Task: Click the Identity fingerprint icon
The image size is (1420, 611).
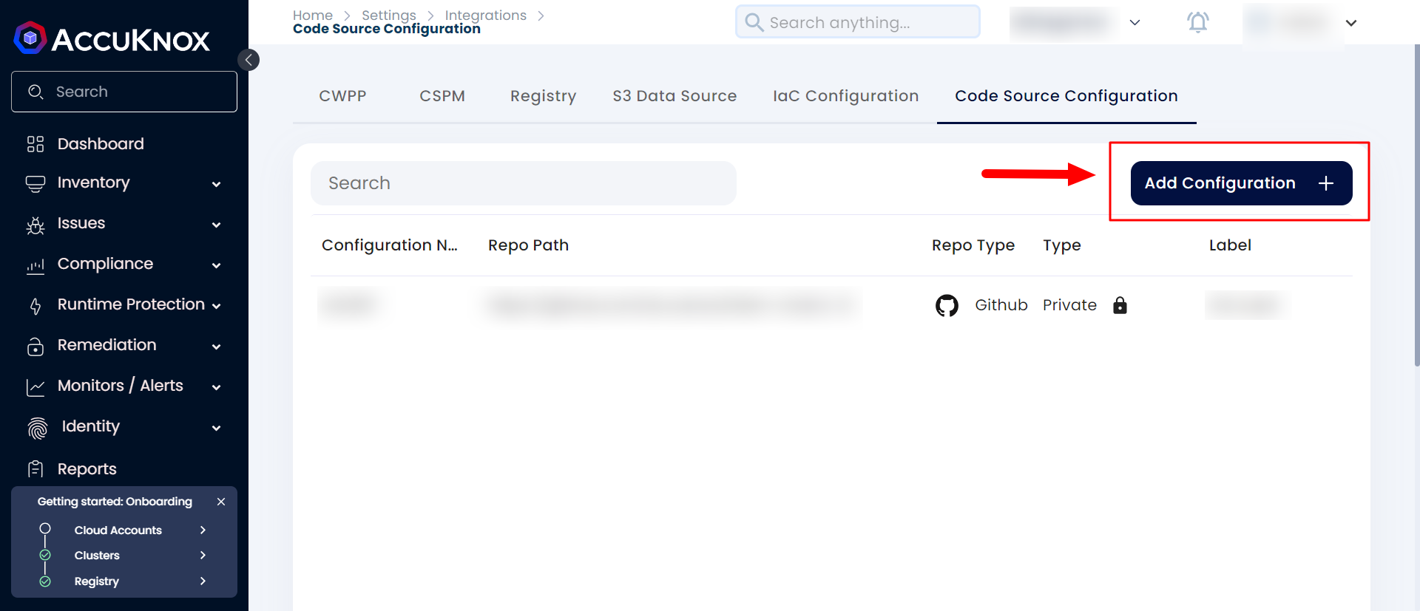Action: 37,428
